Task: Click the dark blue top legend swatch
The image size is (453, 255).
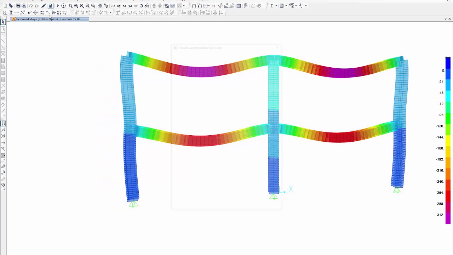Action: click(448, 63)
